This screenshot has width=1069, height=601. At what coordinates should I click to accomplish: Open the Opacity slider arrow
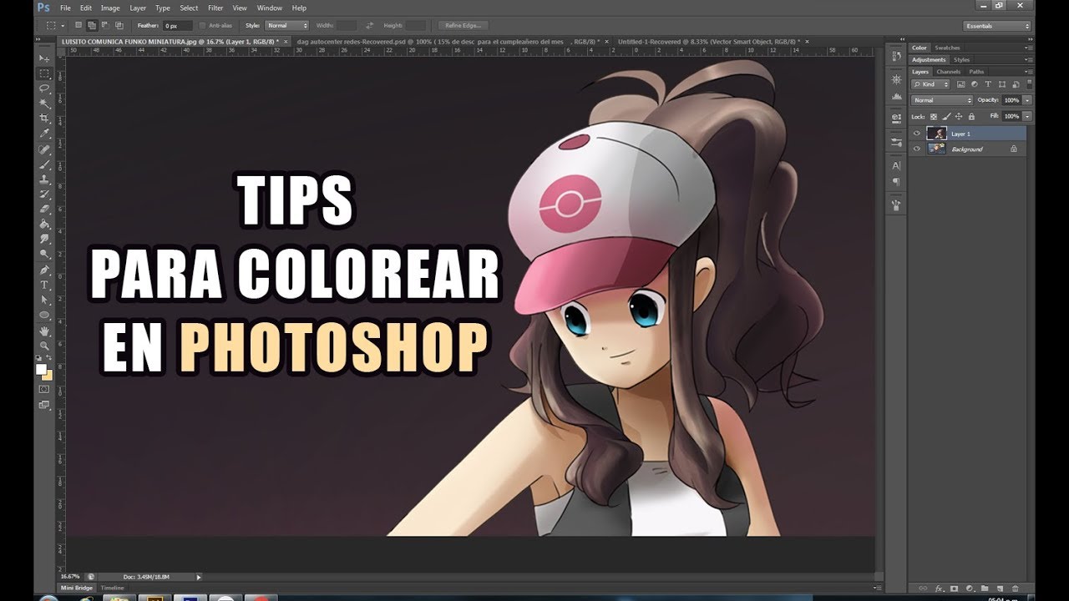(1027, 100)
